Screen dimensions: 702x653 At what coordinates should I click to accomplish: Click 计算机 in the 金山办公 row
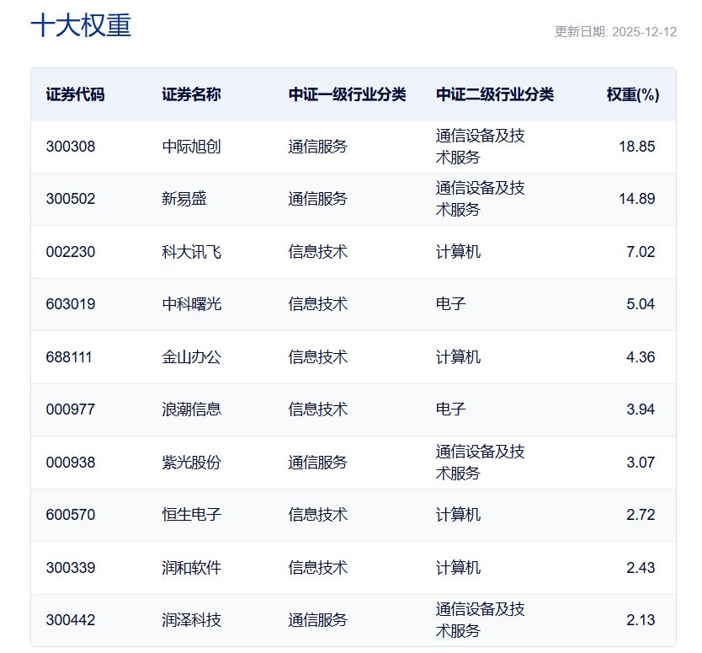tap(458, 357)
